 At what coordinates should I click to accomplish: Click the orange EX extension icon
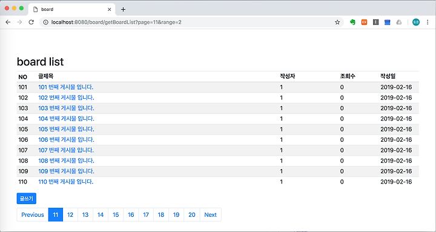click(365, 22)
